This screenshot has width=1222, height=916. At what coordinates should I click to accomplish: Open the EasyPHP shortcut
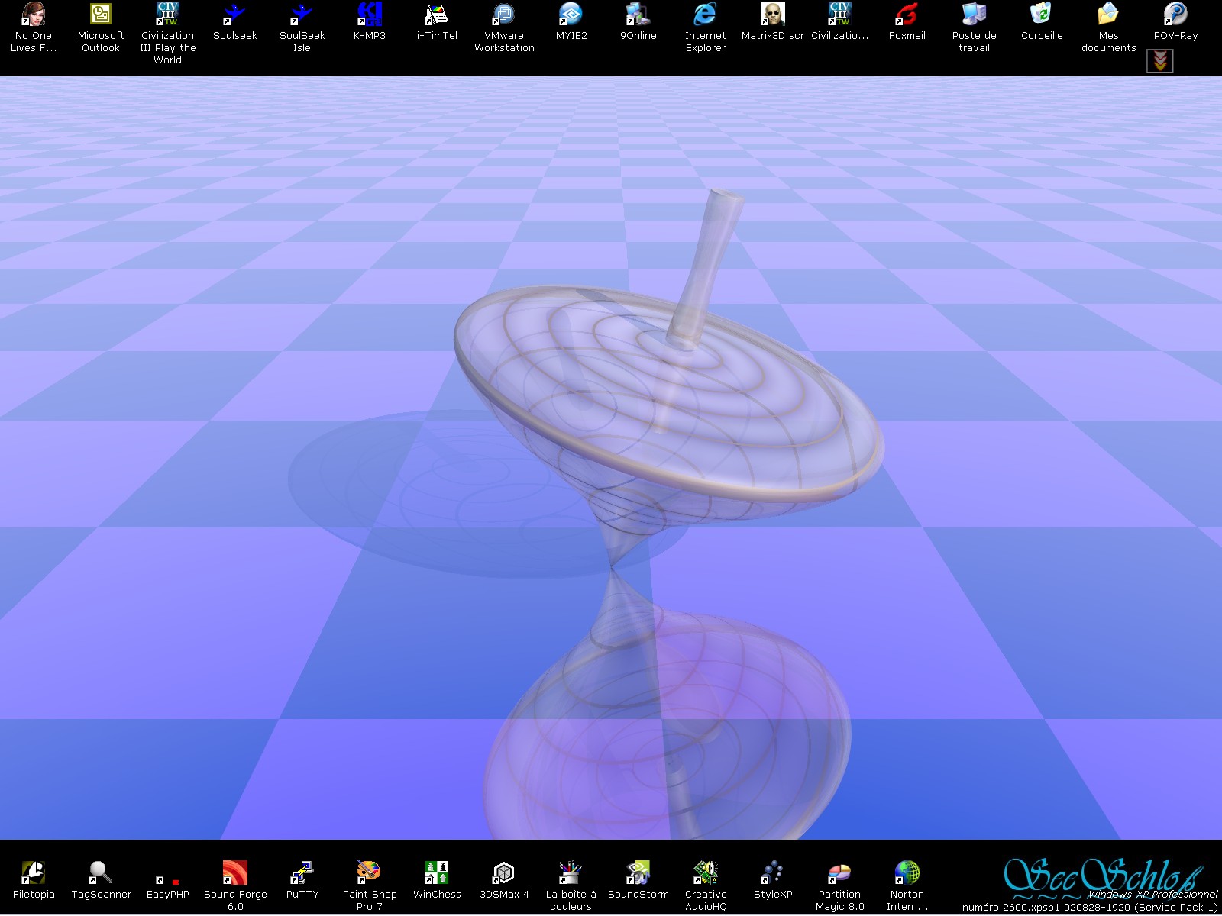point(167,880)
